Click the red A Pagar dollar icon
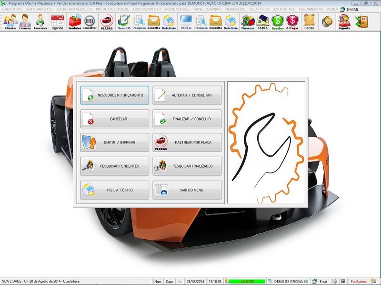381x285 pixels. click(292, 21)
